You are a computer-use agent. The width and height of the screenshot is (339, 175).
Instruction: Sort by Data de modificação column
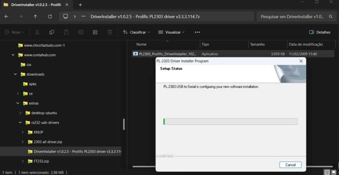(306, 44)
